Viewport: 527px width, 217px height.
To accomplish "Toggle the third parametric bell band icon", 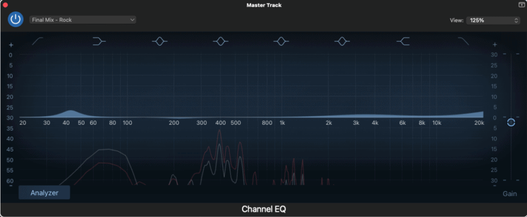I will coord(282,41).
